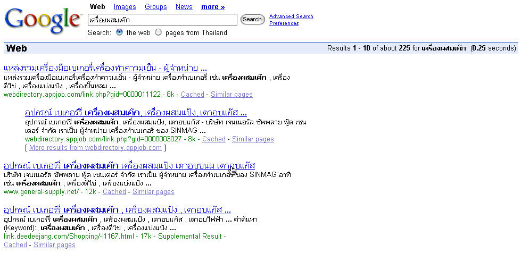The image size is (521, 253).
Task: Click 'Supplemental Result' text in last result
Action: coord(190,237)
